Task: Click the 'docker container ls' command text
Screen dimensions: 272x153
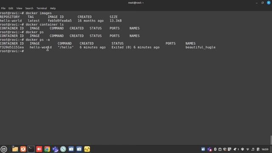Action: (45, 25)
